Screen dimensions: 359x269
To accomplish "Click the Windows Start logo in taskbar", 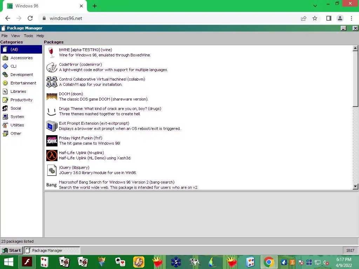I will pyautogui.click(x=9, y=262).
